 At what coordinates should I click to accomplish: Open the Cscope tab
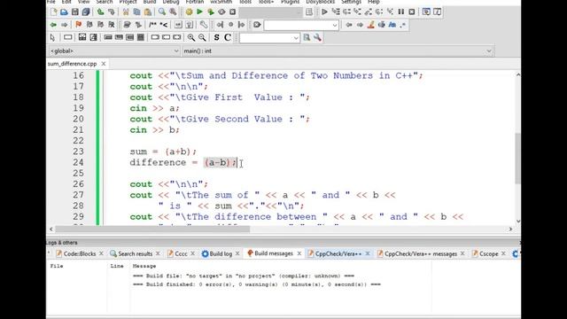[488, 253]
